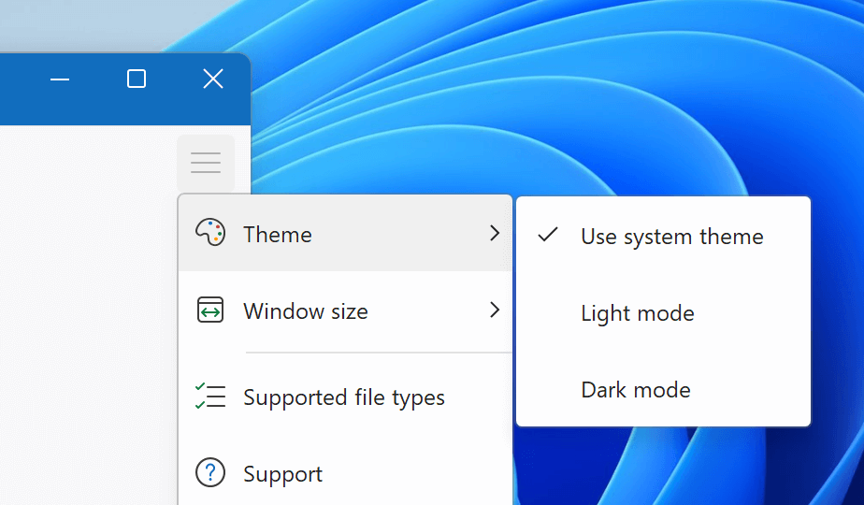
Task: Select the 'Use system theme' option
Action: pos(664,236)
